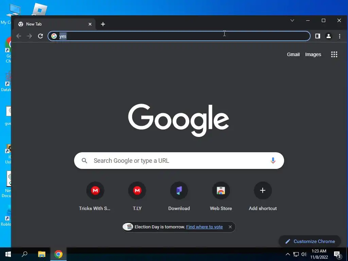Open a new tab with plus button
348x261 pixels.
click(103, 24)
